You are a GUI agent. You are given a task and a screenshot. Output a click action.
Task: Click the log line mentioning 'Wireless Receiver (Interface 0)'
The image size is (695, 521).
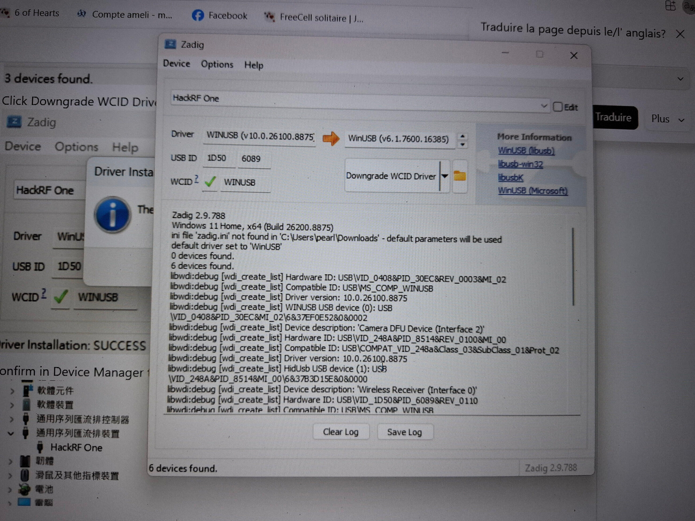pos(322,390)
